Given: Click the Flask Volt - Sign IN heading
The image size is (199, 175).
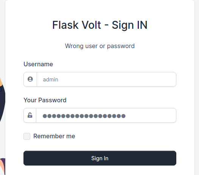Looking at the screenshot, I should [x=100, y=25].
